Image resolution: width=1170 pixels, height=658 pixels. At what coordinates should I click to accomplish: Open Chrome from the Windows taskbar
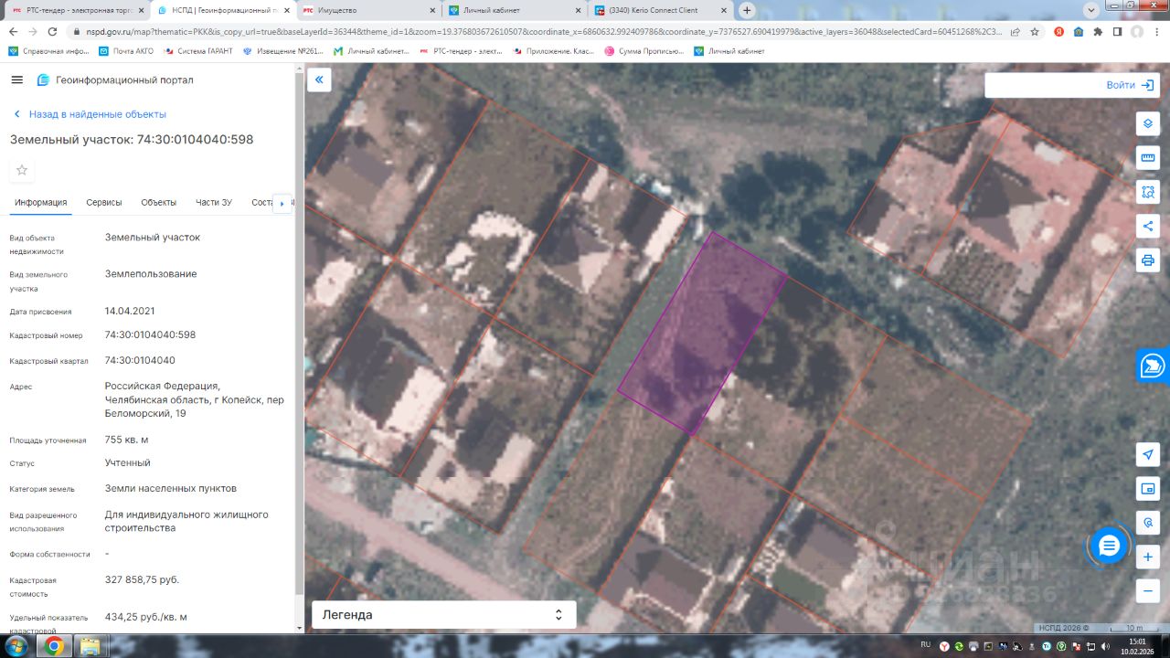tap(53, 646)
